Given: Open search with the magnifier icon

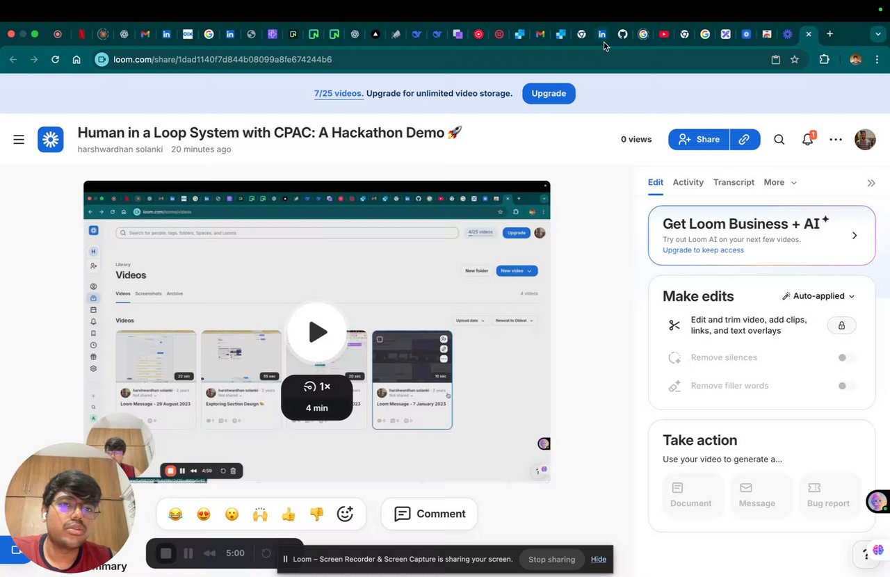Looking at the screenshot, I should [x=779, y=140].
